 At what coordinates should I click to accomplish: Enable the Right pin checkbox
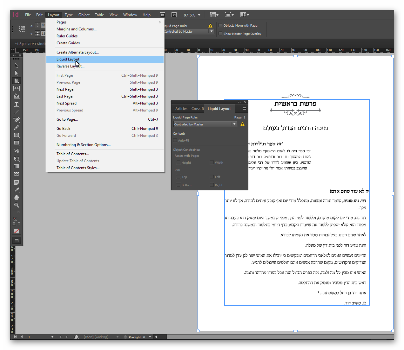coord(212,185)
